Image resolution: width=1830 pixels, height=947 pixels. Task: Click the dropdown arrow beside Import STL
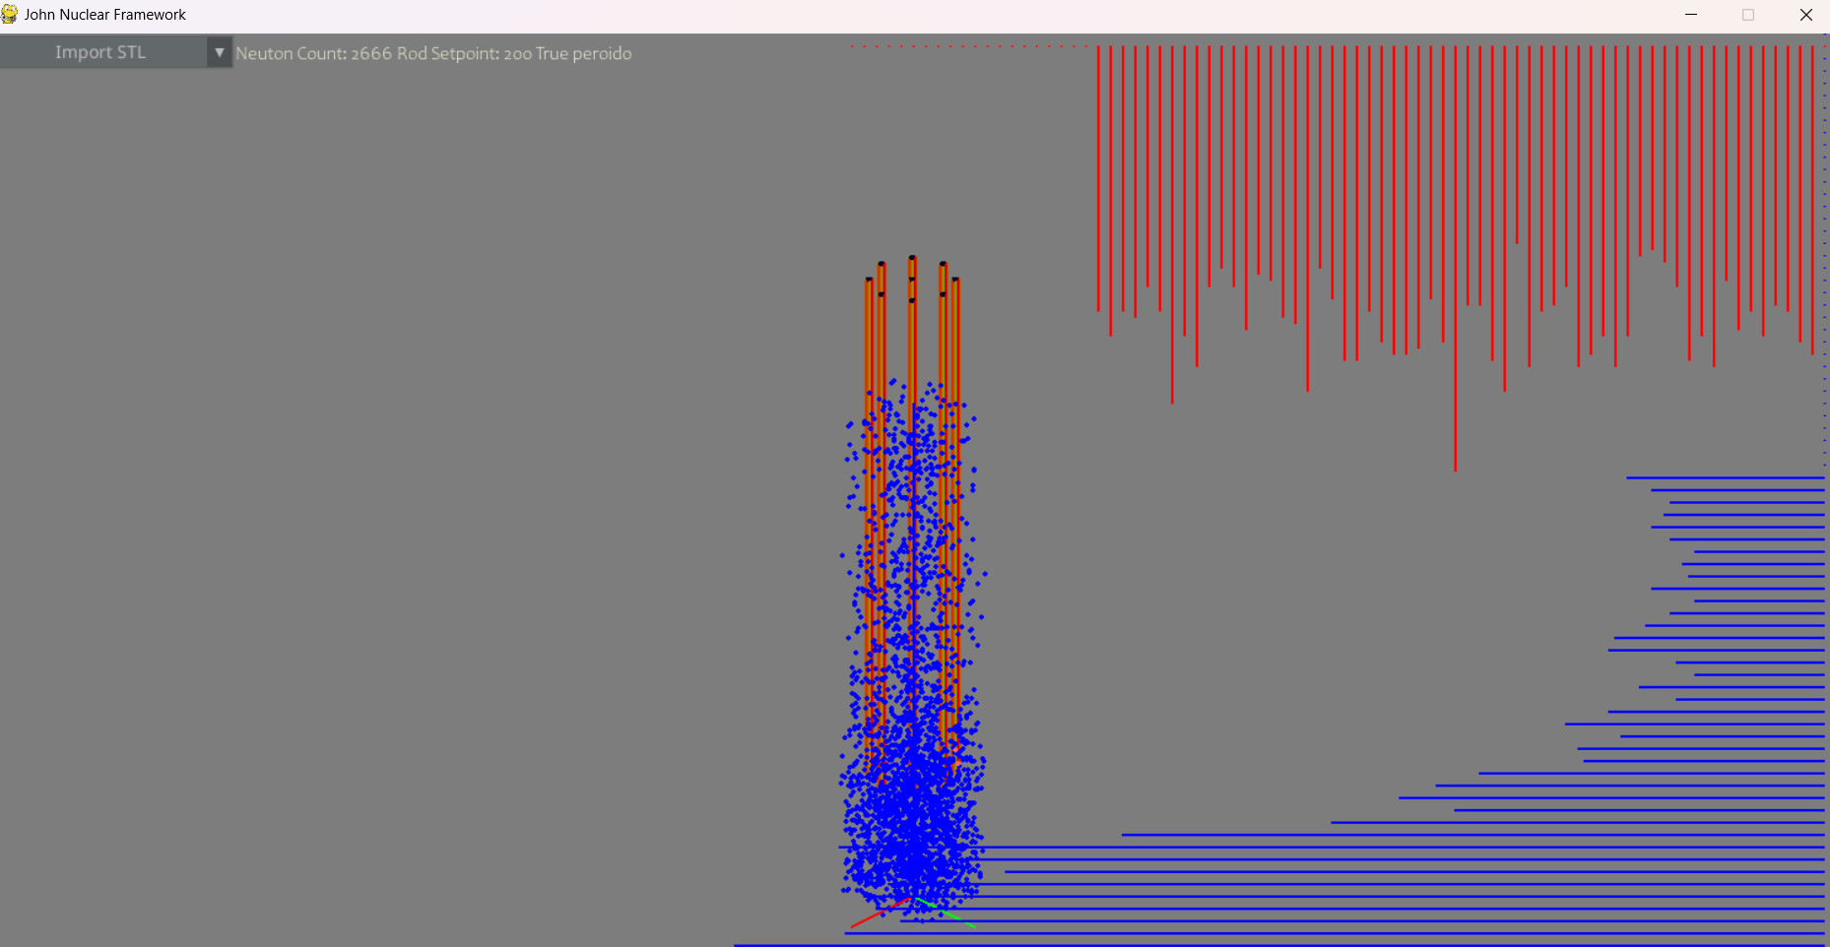point(220,52)
